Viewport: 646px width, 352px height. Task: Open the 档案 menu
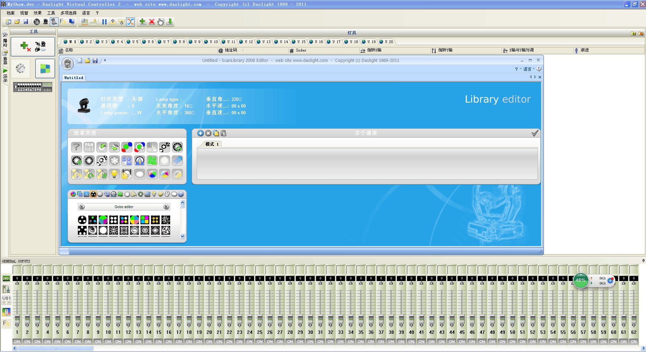10,13
